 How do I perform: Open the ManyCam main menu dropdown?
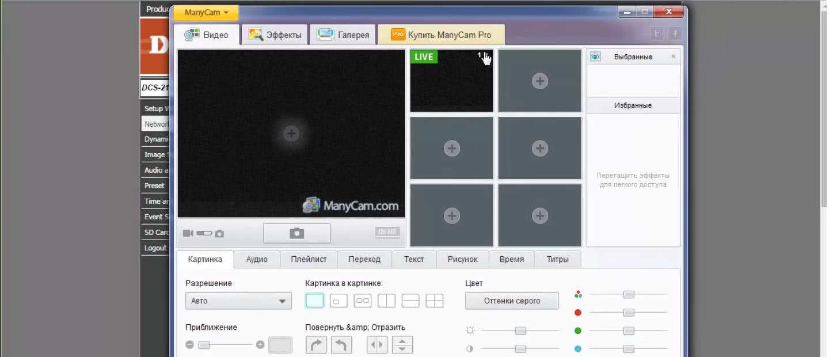206,13
